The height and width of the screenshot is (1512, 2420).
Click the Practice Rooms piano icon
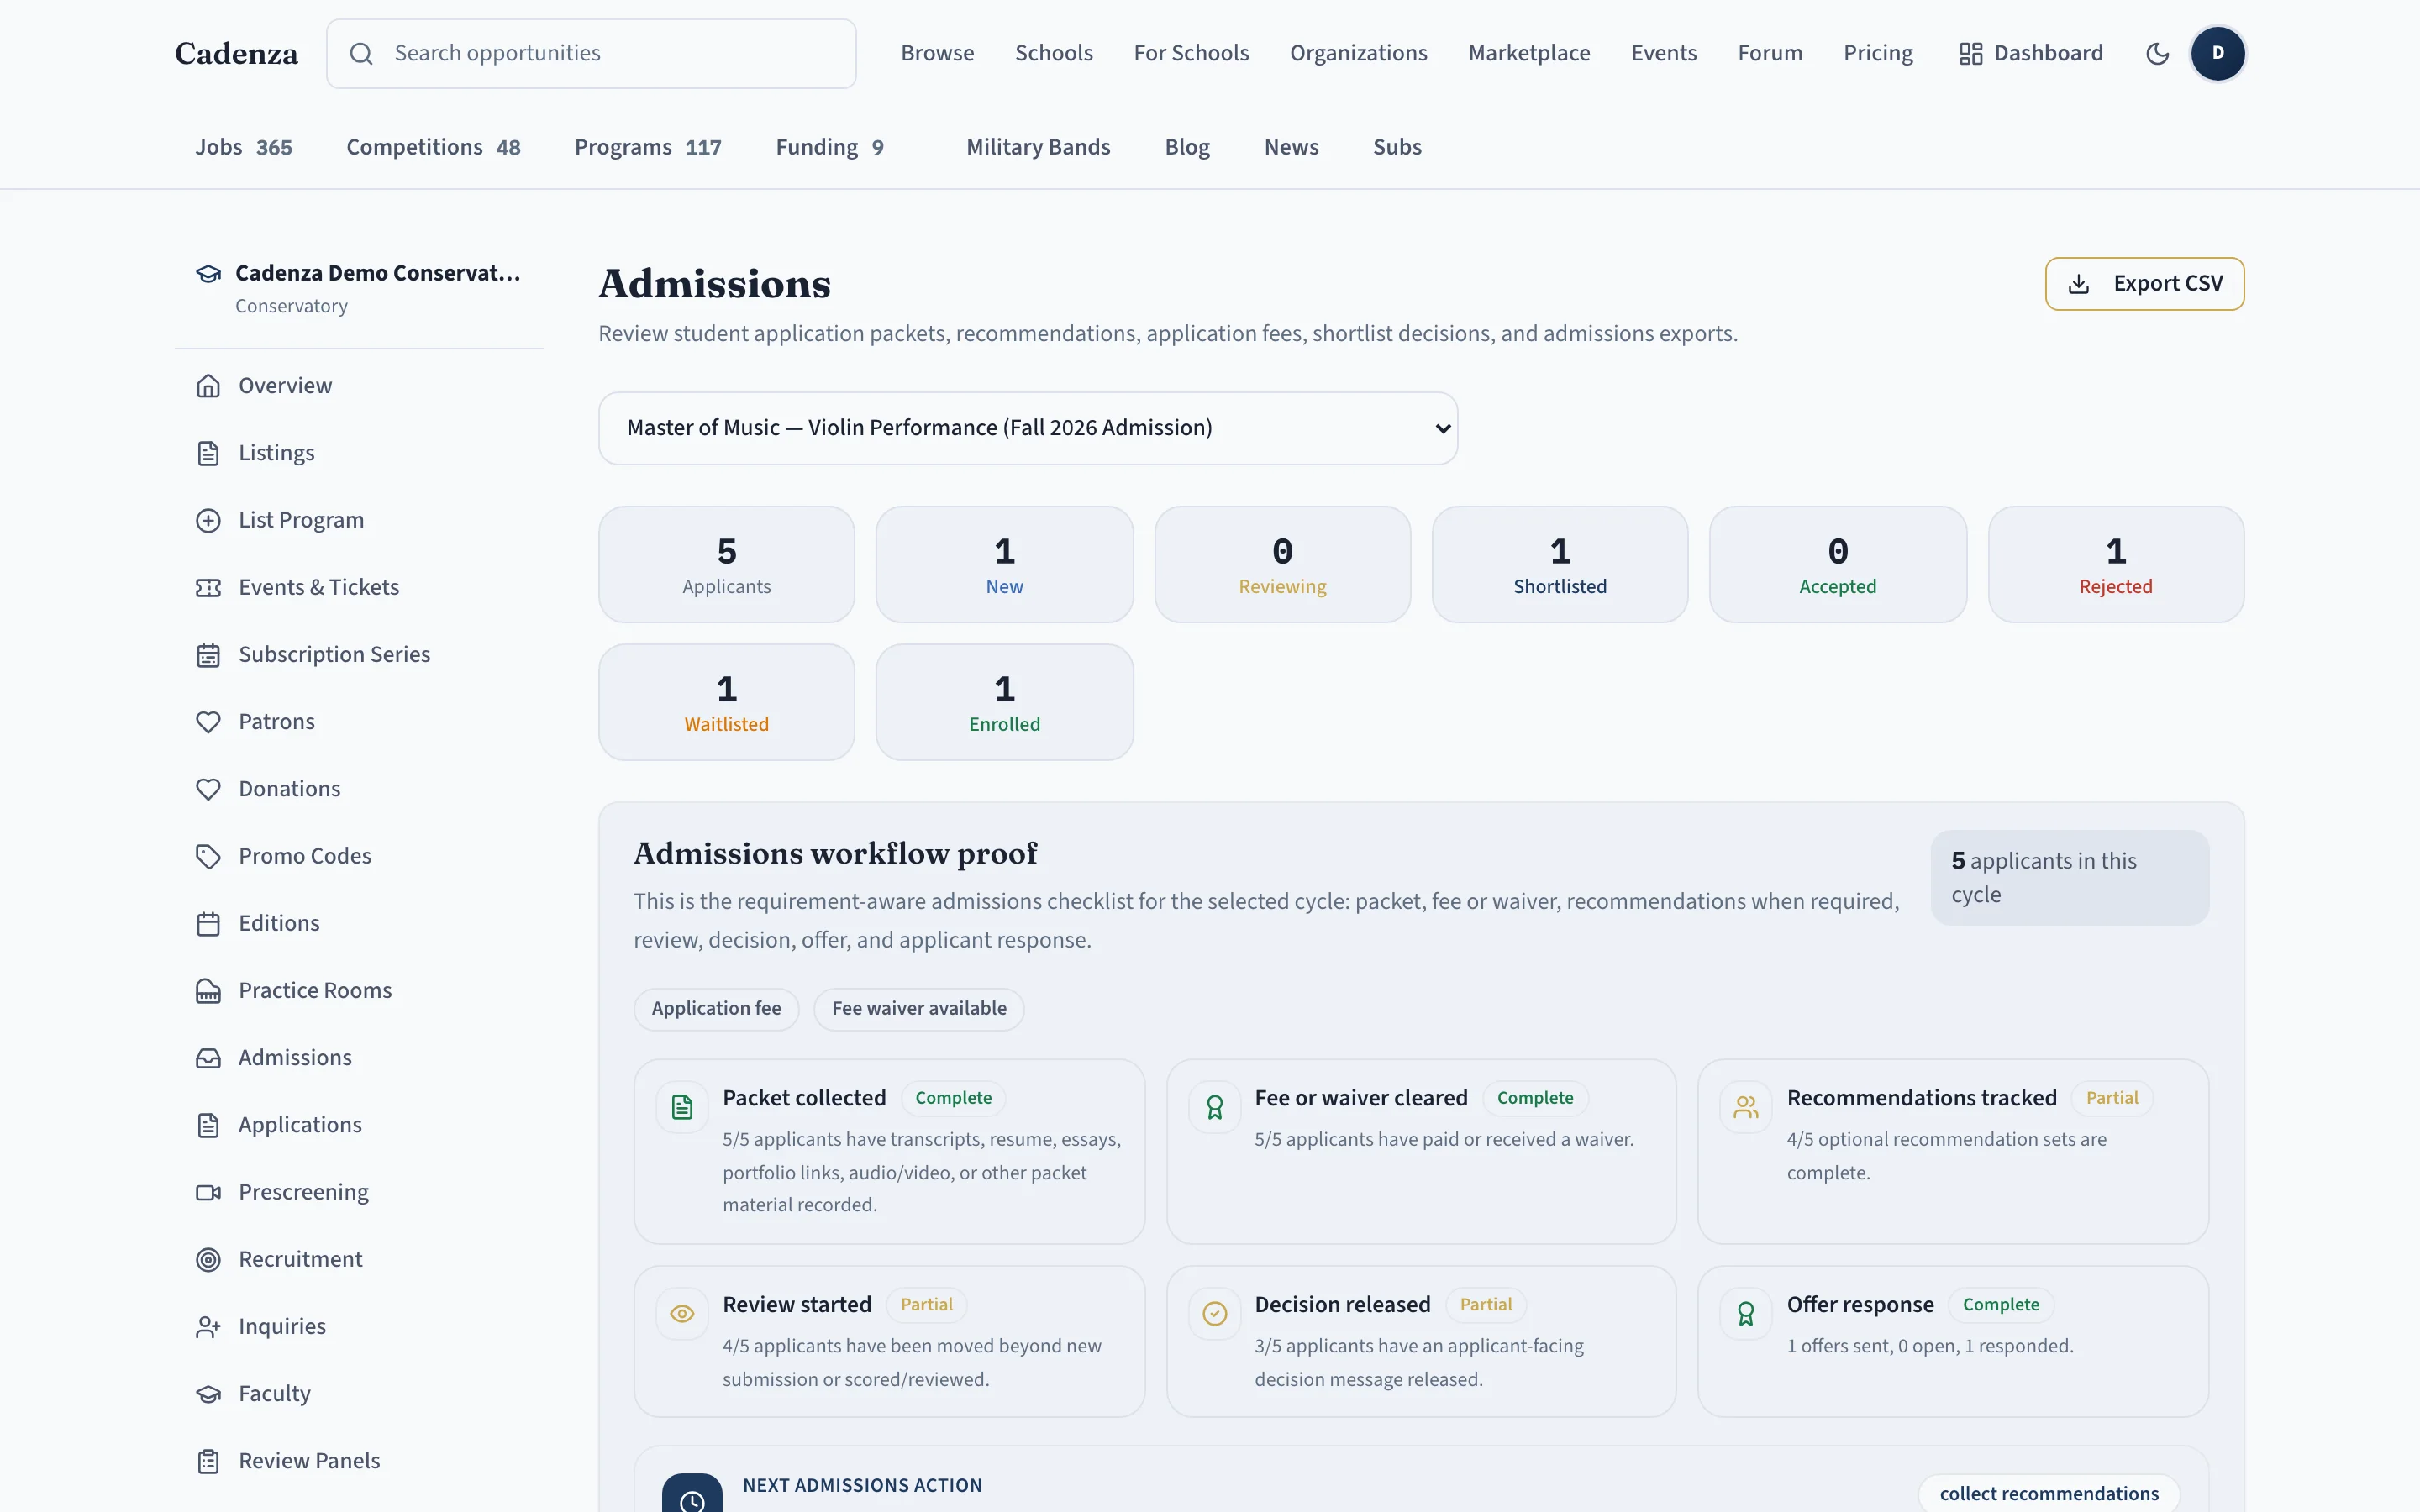(208, 991)
